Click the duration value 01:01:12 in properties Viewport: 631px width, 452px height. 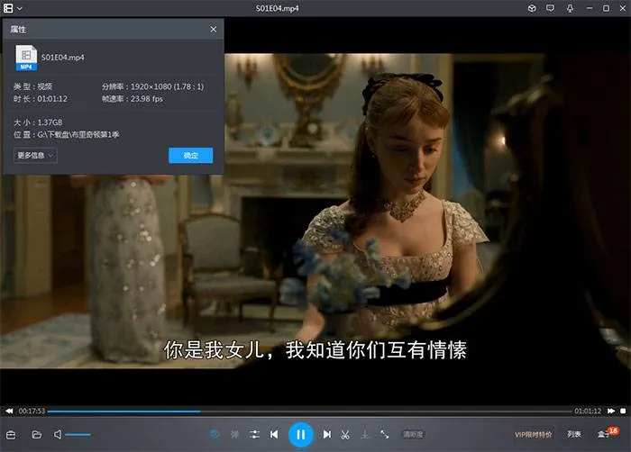tap(52, 99)
